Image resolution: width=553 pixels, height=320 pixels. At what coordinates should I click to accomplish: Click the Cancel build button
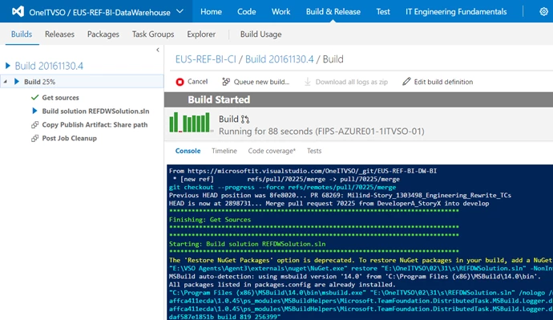[x=192, y=82]
